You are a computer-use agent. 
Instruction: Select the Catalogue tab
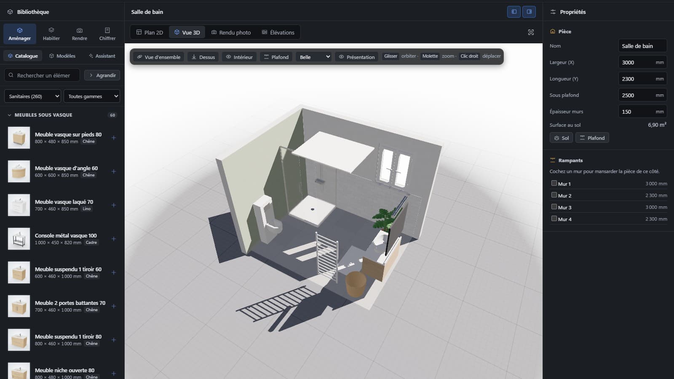tap(23, 56)
